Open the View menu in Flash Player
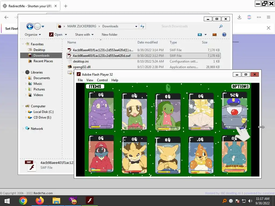This screenshot has width=275, height=206. [90, 80]
